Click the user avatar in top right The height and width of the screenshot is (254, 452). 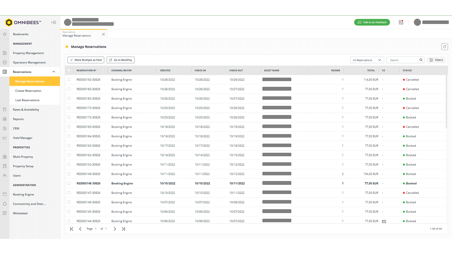[x=417, y=22]
